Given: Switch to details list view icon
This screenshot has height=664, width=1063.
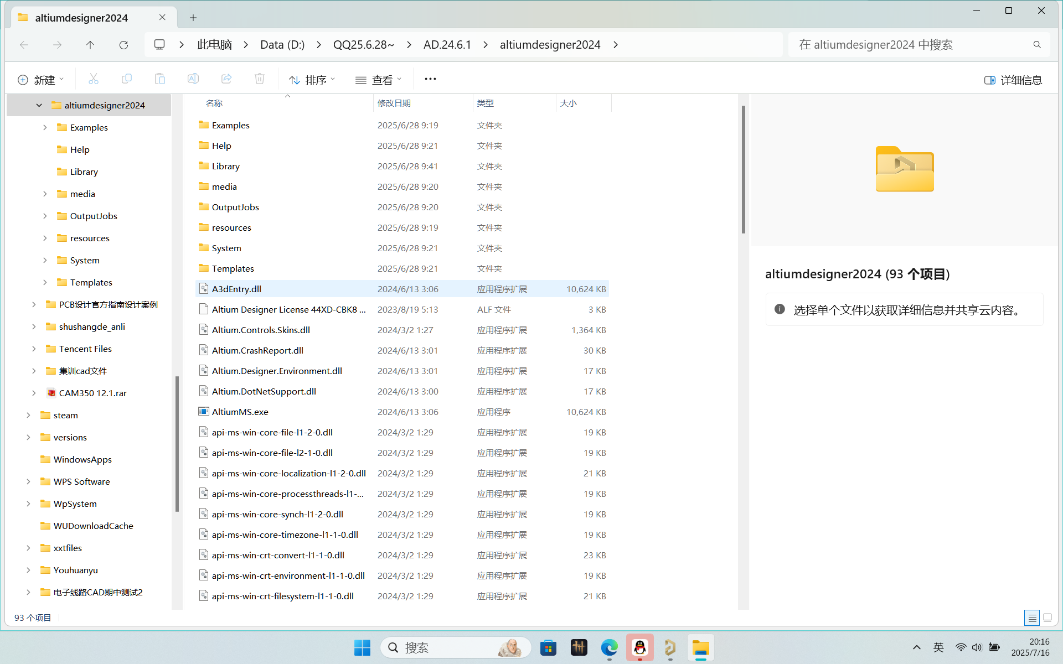Looking at the screenshot, I should (1032, 618).
